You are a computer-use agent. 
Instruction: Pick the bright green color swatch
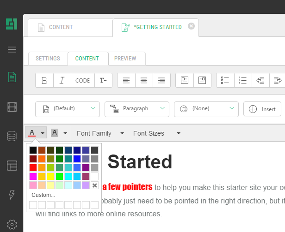pos(59,176)
